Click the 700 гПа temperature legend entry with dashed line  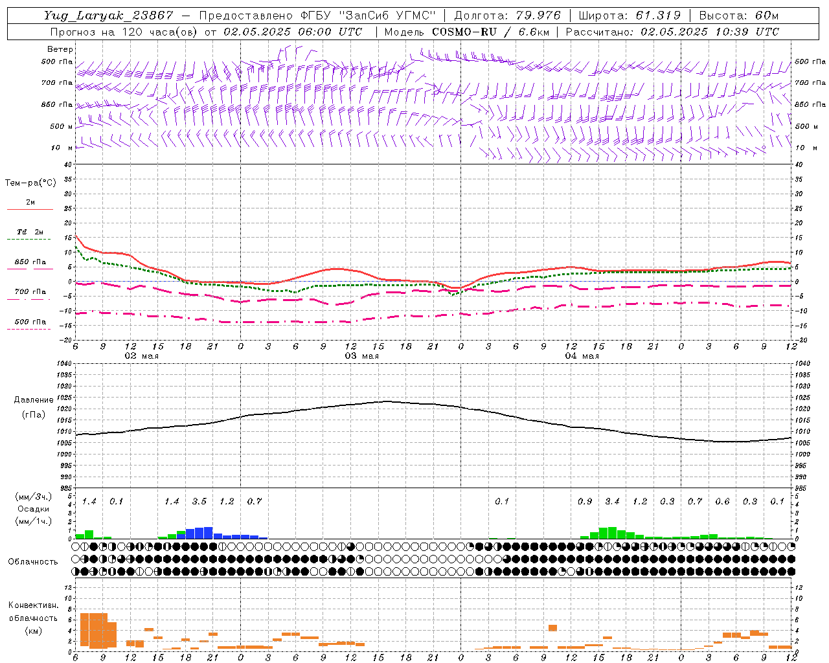coord(30,292)
